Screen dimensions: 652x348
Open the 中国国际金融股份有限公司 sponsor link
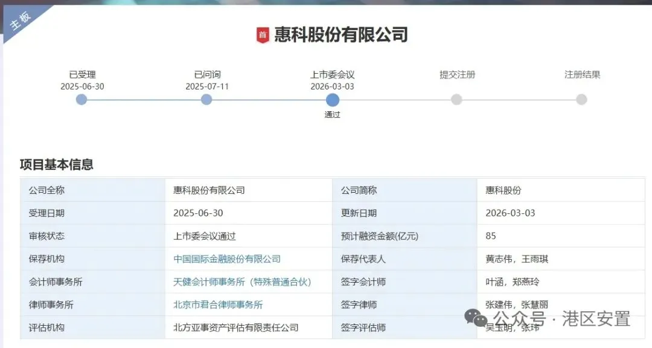227,259
